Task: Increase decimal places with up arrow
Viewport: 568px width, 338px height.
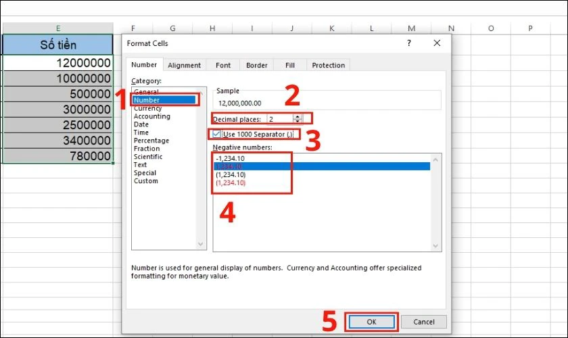Action: [298, 117]
